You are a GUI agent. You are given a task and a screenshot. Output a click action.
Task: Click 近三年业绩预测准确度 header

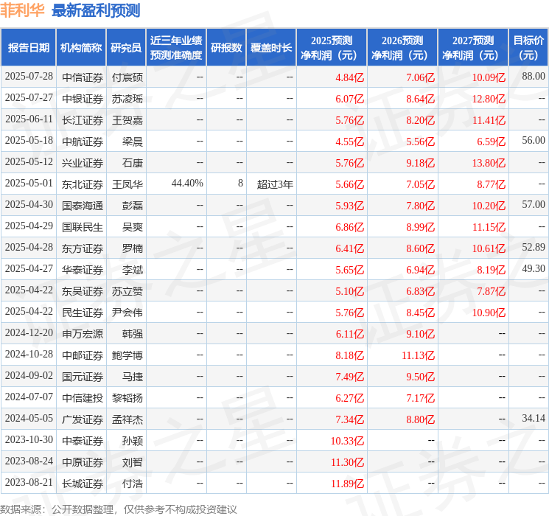coord(176,48)
